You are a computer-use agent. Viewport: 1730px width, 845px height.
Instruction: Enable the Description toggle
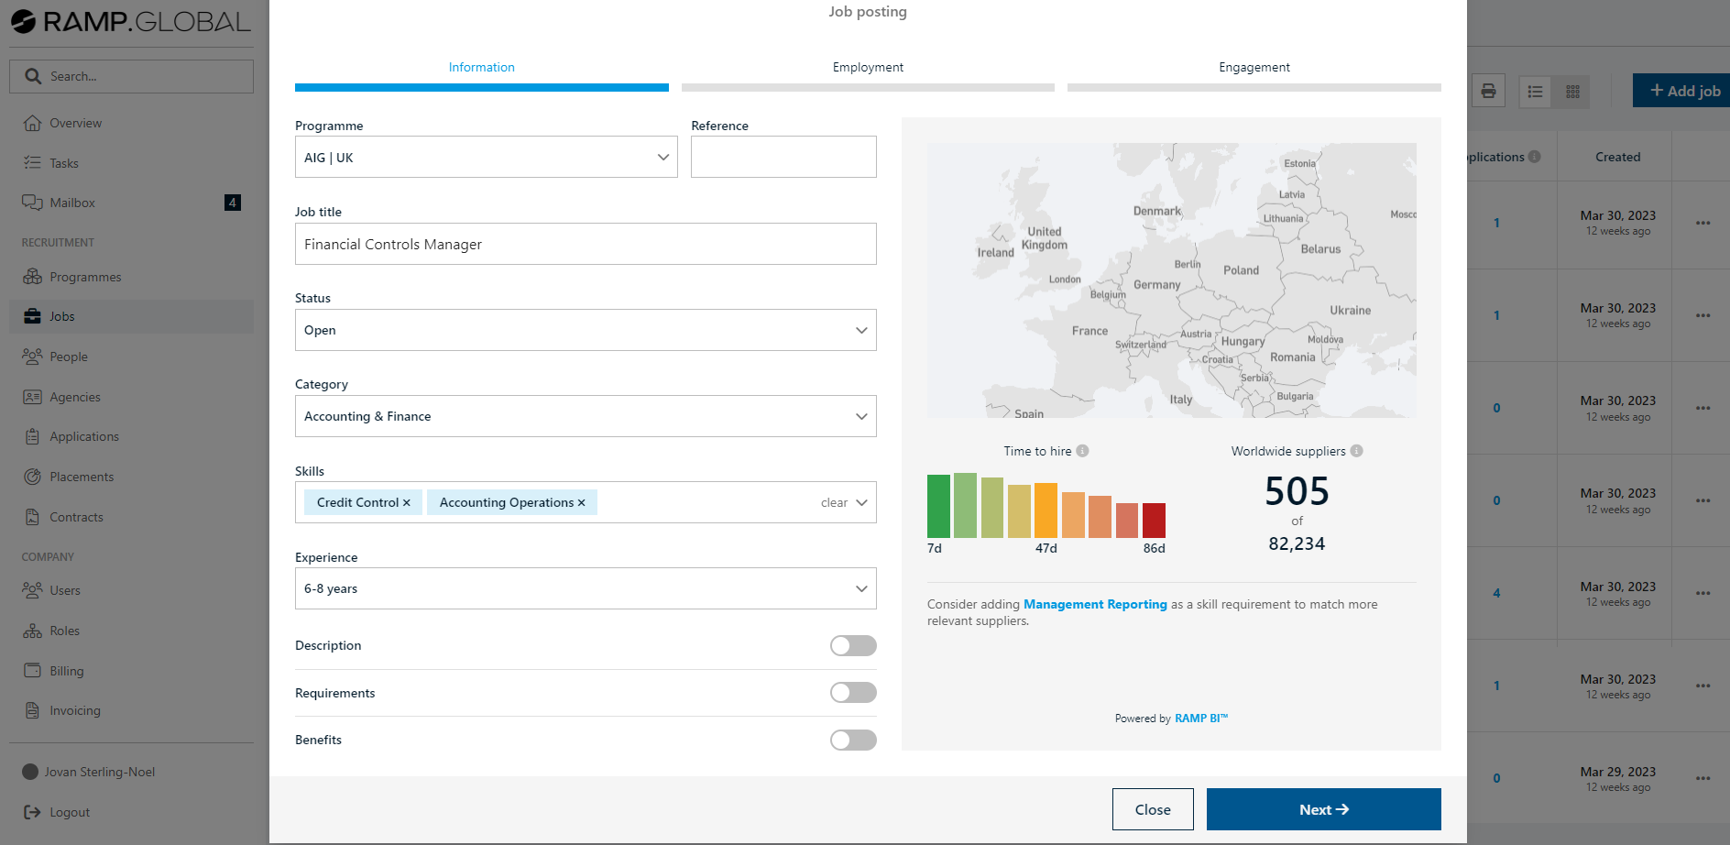point(852,646)
